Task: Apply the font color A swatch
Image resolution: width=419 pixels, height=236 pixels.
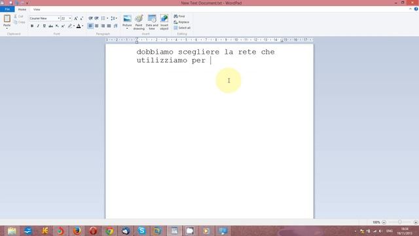Action: click(x=79, y=26)
